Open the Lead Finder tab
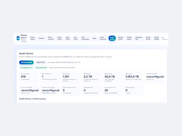This screenshot has height=136, width=182. pyautogui.click(x=68, y=38)
